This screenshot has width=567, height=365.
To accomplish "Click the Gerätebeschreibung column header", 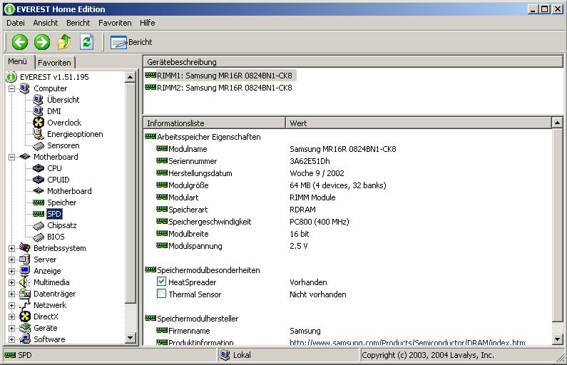I will (353, 62).
